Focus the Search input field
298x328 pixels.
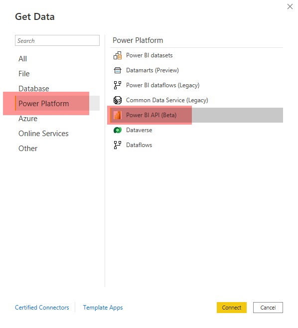[57, 40]
